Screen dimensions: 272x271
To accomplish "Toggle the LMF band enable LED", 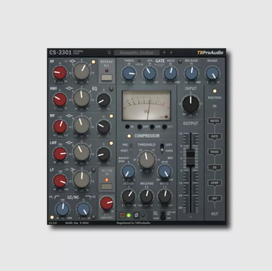I will click(111, 143).
